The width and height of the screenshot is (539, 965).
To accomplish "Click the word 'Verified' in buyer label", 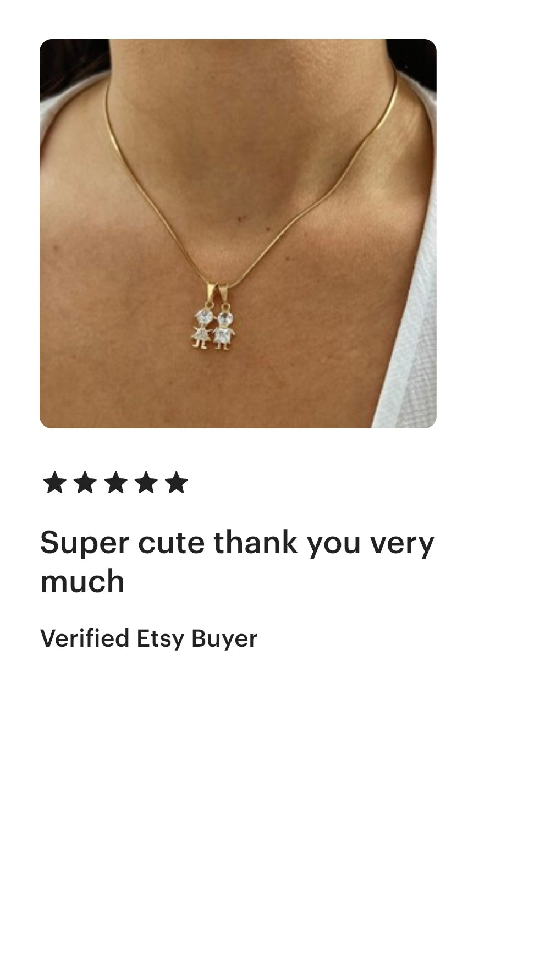I will [x=85, y=638].
